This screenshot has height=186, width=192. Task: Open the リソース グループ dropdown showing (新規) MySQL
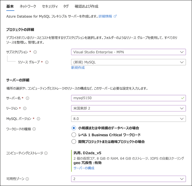tap(129, 62)
